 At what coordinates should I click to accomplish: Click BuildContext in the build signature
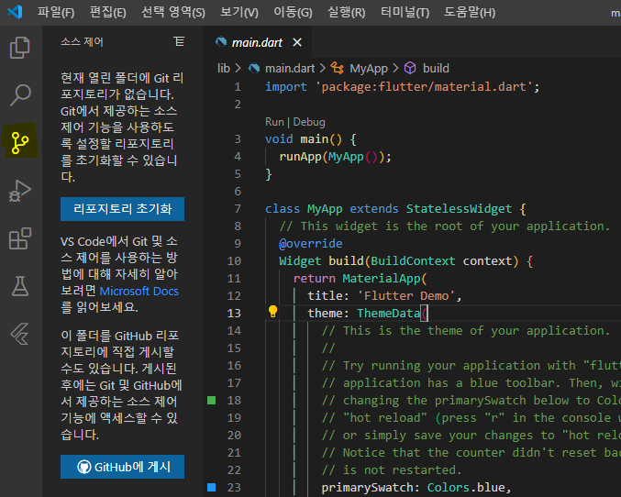pyautogui.click(x=413, y=261)
